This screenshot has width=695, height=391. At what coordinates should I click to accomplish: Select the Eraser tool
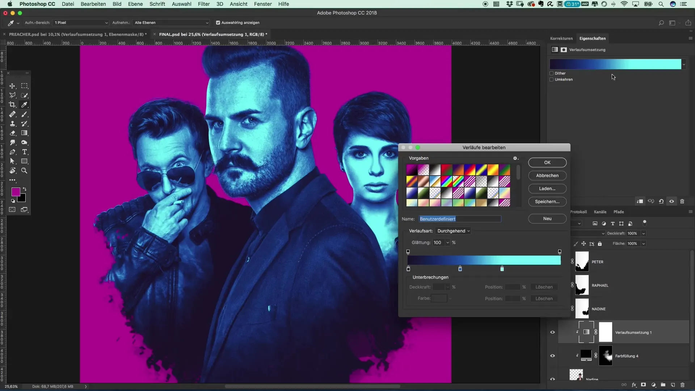click(x=12, y=133)
